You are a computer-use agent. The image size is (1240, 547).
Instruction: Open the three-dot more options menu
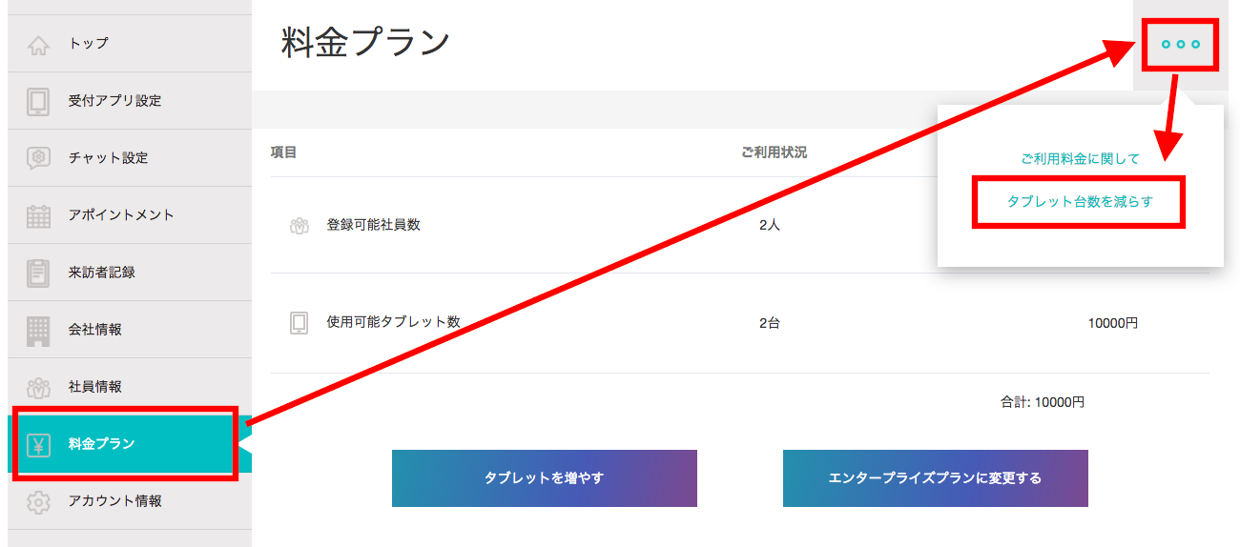[1180, 45]
